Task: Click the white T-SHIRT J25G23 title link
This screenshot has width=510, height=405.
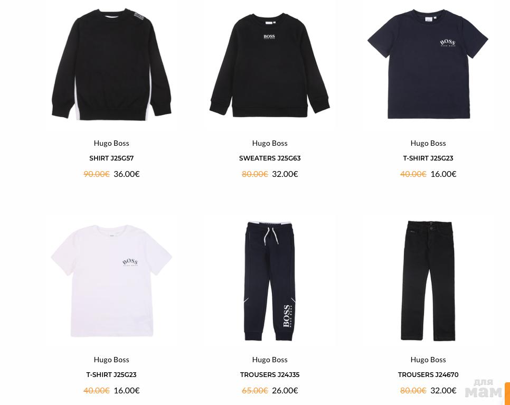Action: pos(111,375)
